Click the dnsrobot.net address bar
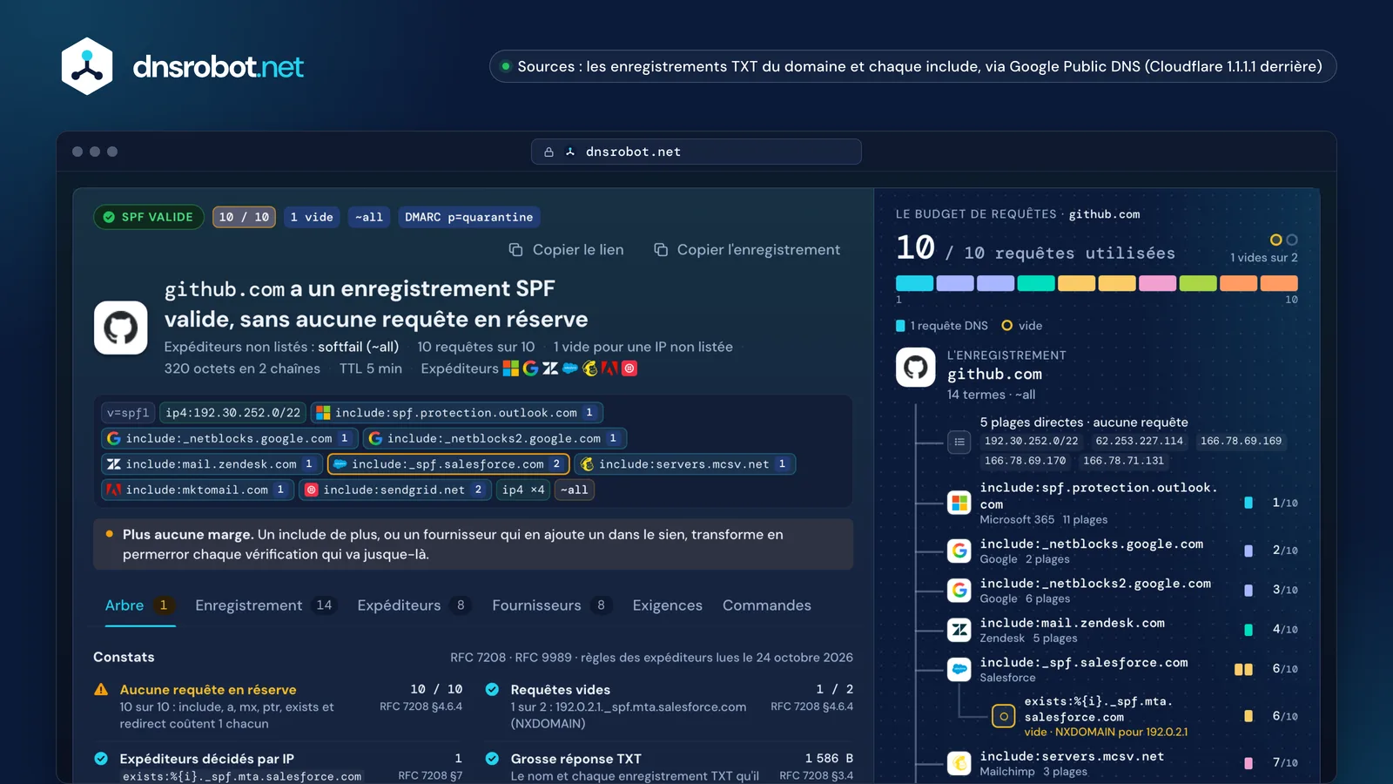The width and height of the screenshot is (1393, 784). pyautogui.click(x=696, y=152)
